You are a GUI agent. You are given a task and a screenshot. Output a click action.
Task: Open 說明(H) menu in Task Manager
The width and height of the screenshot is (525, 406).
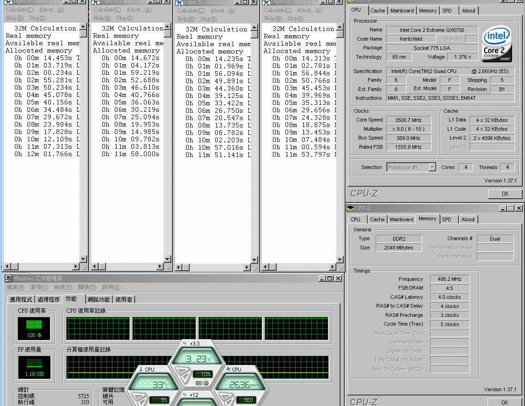(111, 287)
